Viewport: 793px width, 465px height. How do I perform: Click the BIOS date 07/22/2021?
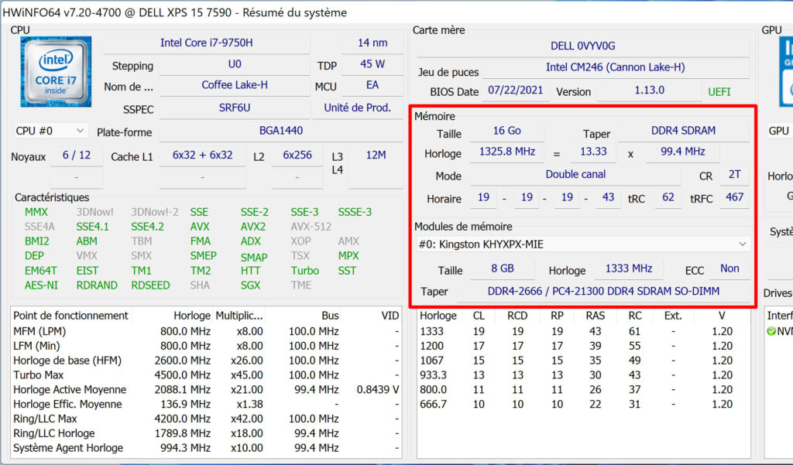point(515,91)
